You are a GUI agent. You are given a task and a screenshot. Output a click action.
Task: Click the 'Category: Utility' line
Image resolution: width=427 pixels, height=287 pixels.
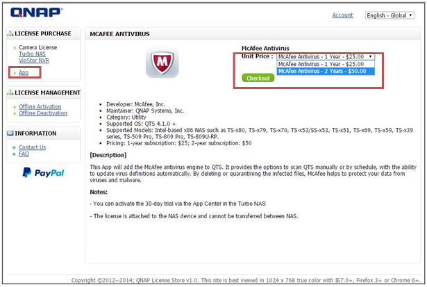tap(126, 117)
